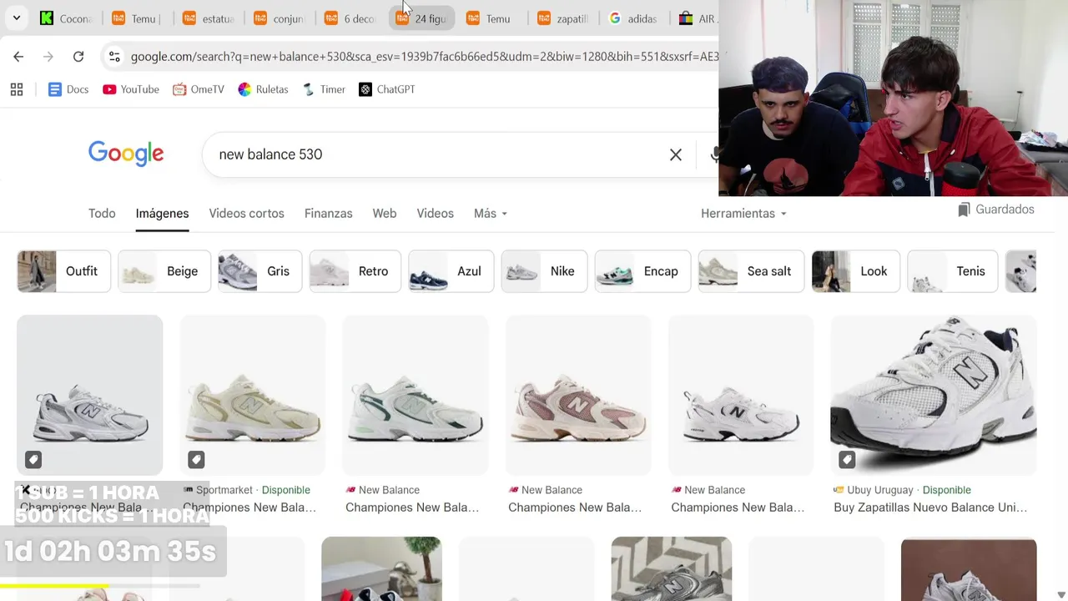Viewport: 1068px width, 601px height.
Task: Open the shoes beside plant thumbnail
Action: pyautogui.click(x=381, y=568)
